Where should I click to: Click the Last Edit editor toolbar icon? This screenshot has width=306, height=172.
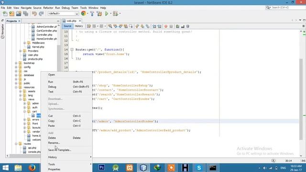point(89,26)
